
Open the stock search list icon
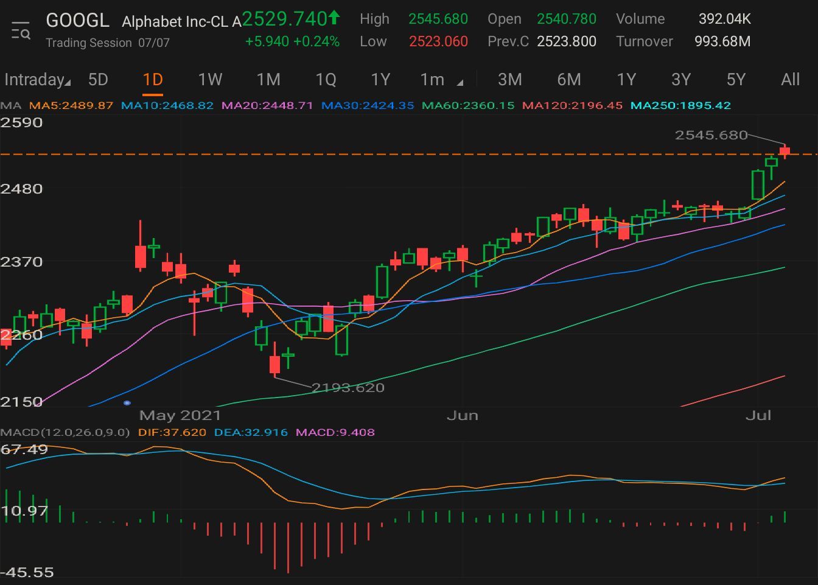pyautogui.click(x=21, y=30)
